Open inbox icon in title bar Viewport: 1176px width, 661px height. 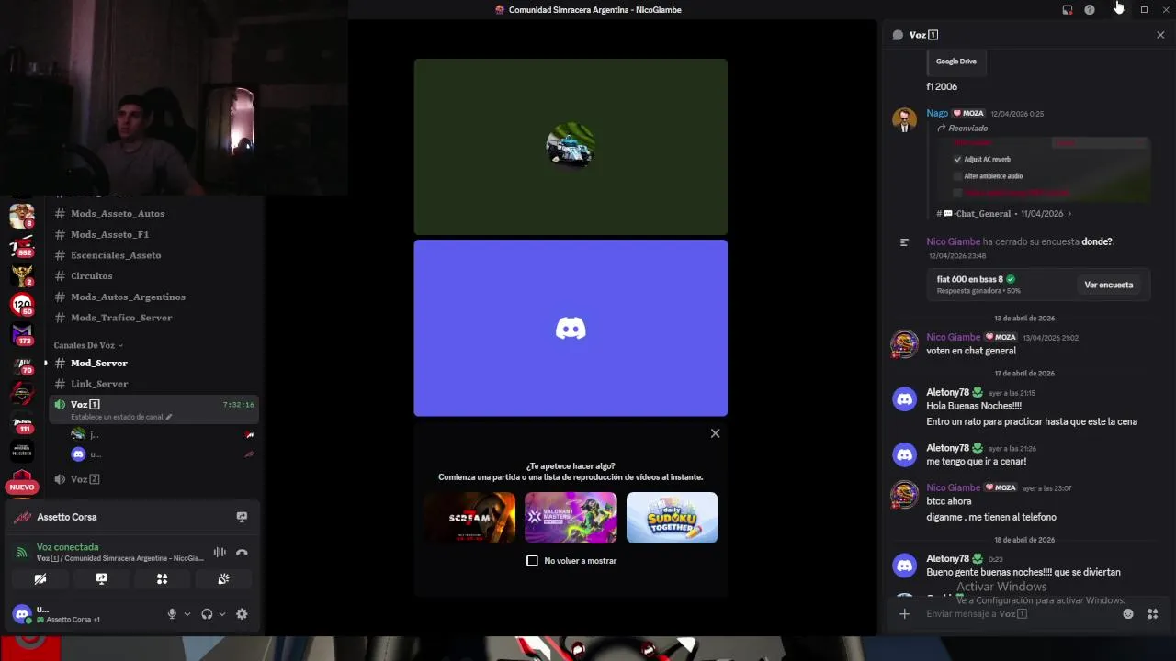(1068, 10)
